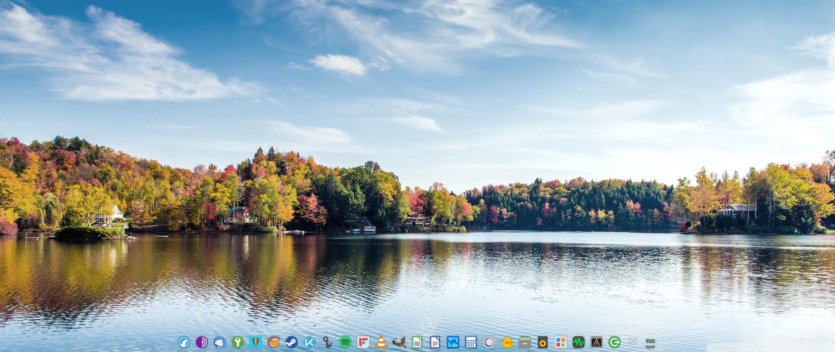
Task: Open VLC media player cone icon
Action: pyautogui.click(x=381, y=342)
